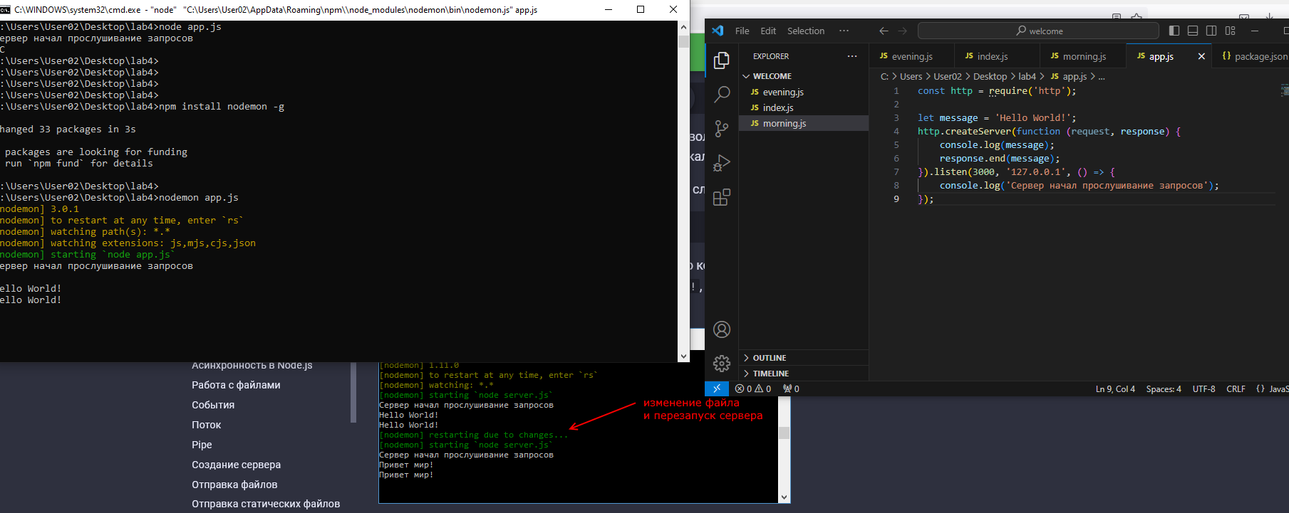Toggle the primary sidebar layout button

(x=1174, y=31)
